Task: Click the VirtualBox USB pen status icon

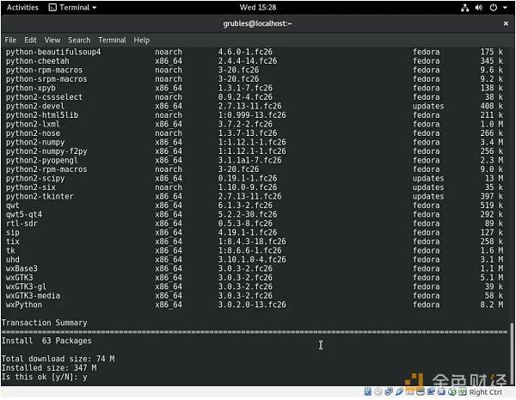Action: click(x=400, y=391)
